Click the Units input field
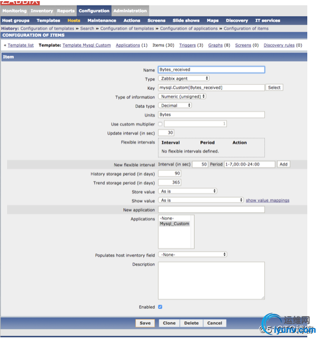319x339 pixels. coord(211,114)
